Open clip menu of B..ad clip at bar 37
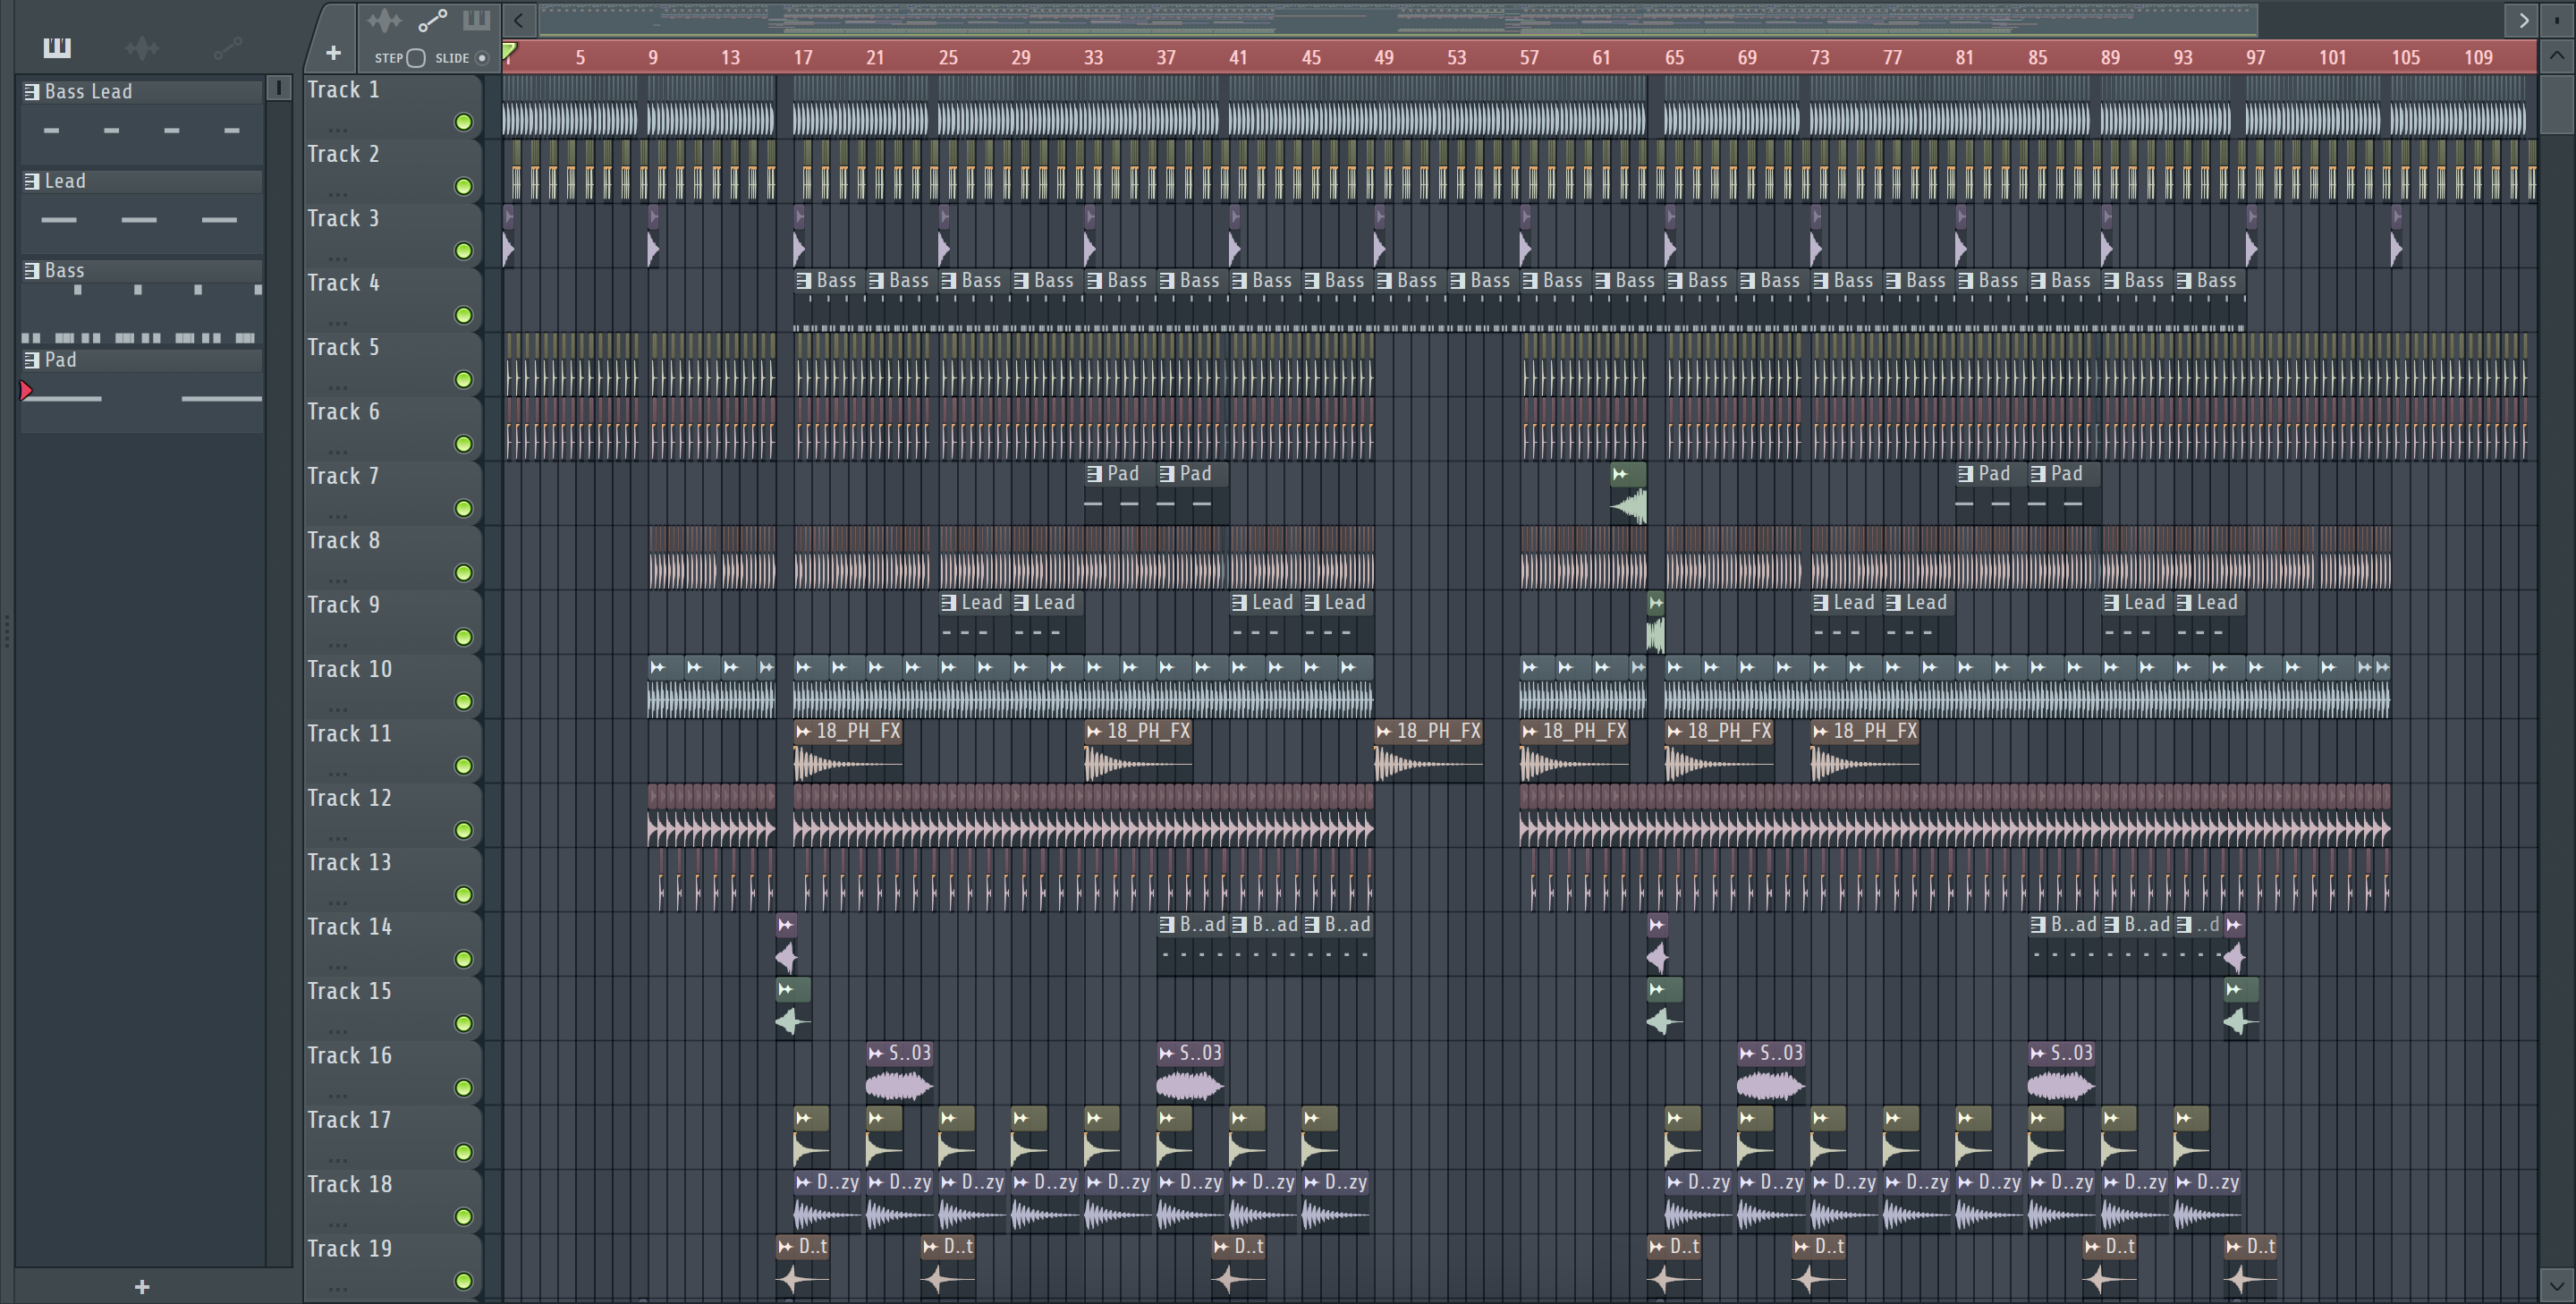This screenshot has height=1304, width=2576. [1166, 925]
